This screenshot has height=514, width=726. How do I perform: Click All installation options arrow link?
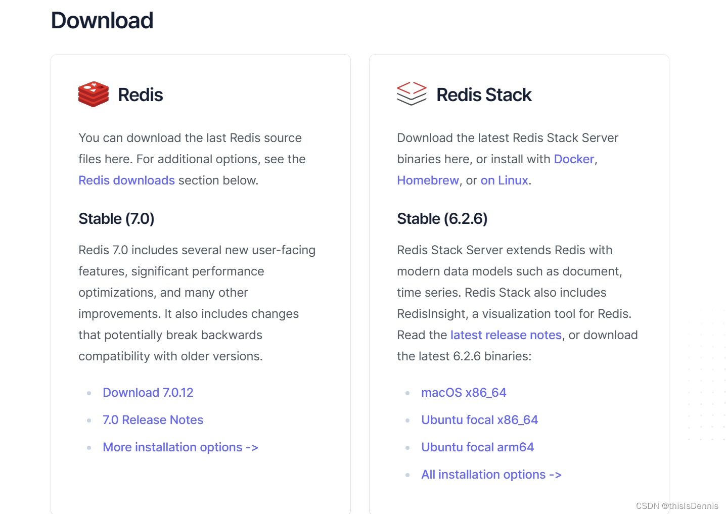pos(491,475)
